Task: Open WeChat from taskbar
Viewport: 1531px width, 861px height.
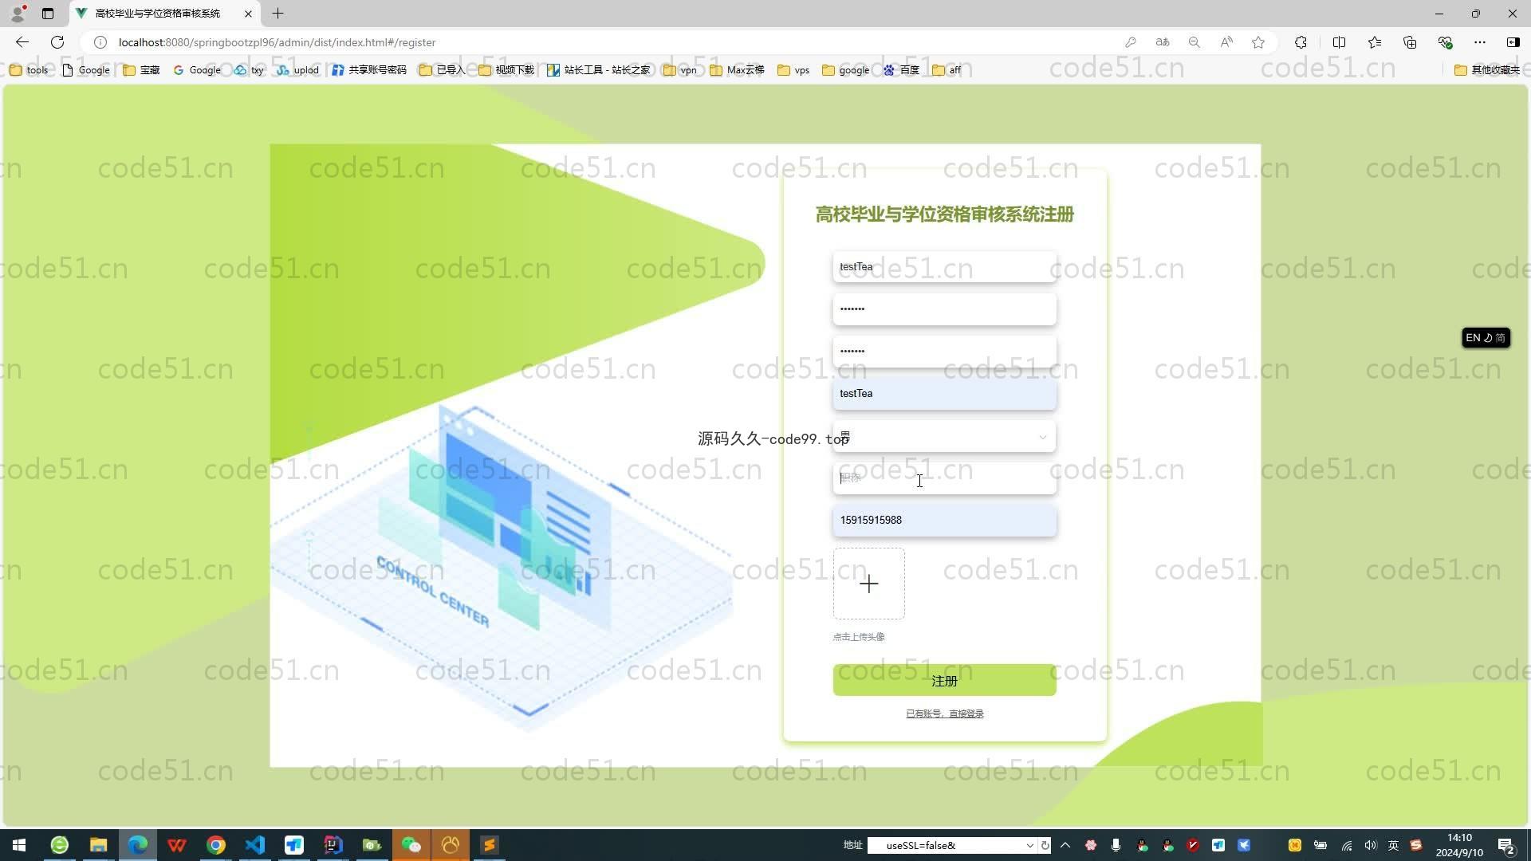Action: point(411,845)
